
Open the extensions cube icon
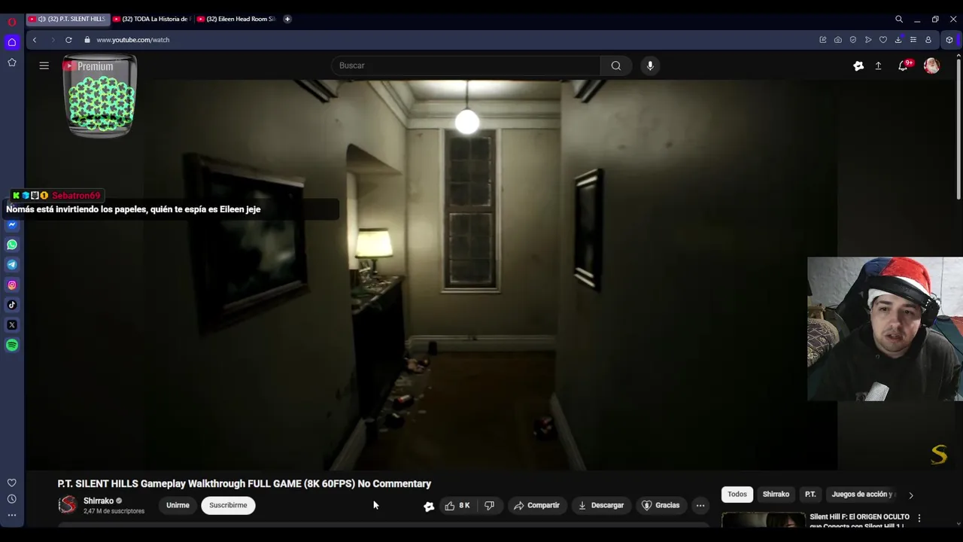[949, 40]
